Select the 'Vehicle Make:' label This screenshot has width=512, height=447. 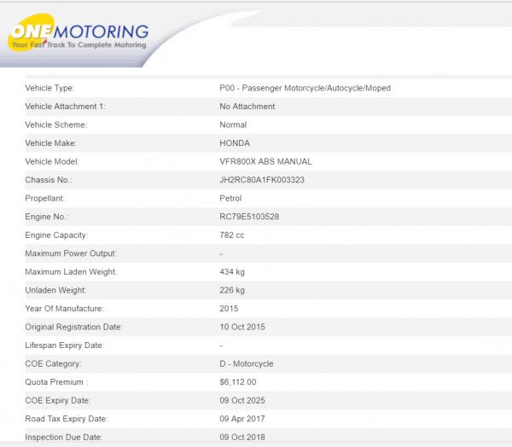tap(50, 143)
